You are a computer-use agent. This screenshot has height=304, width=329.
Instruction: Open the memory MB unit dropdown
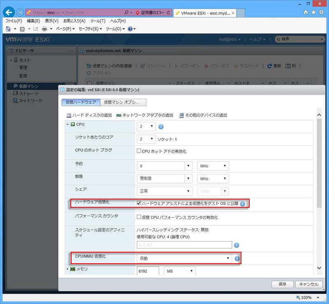(180, 271)
